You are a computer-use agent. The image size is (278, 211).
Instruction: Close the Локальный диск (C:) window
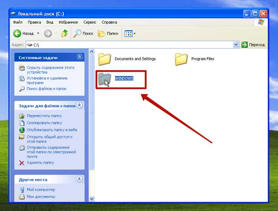click(x=264, y=14)
